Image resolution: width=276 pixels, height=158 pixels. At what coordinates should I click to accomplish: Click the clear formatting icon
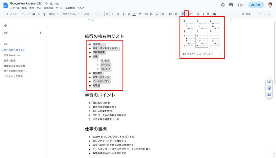[x=208, y=14]
